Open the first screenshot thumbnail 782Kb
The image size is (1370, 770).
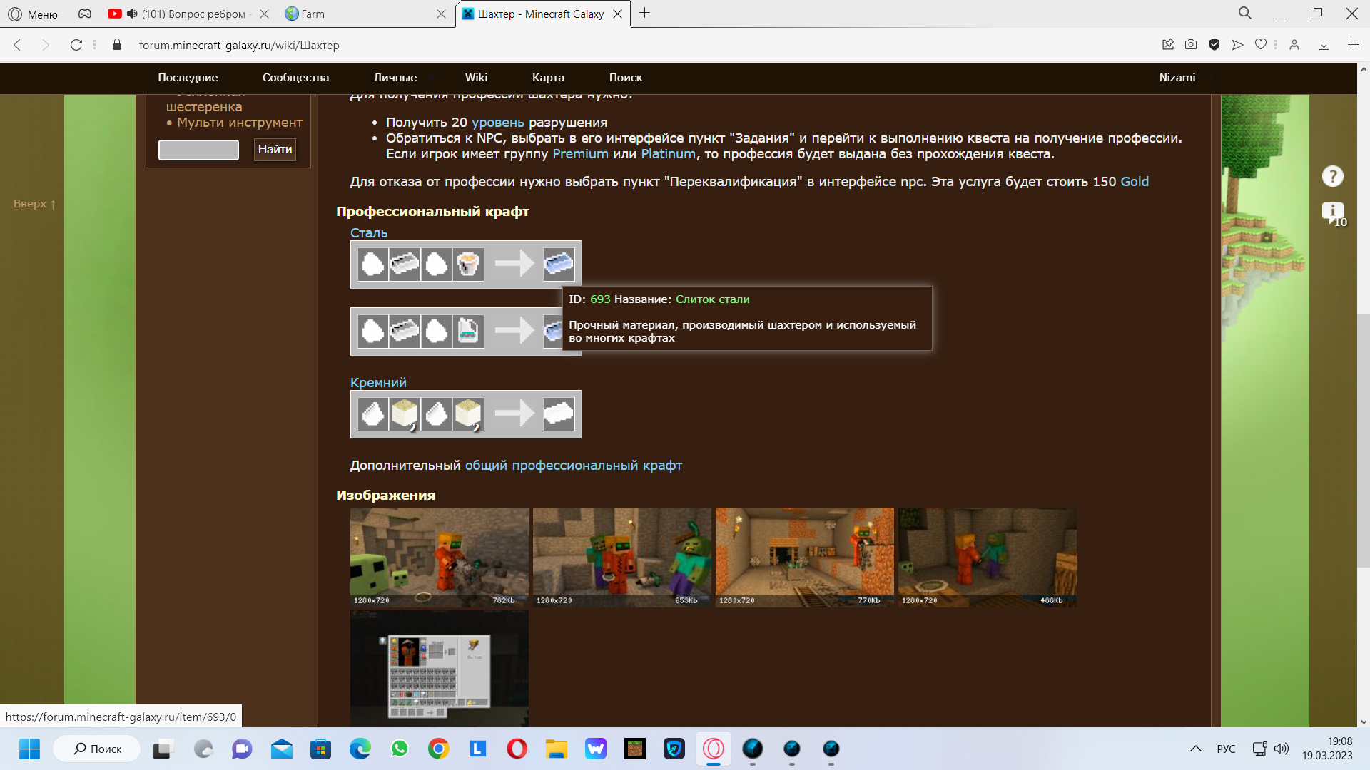point(440,558)
